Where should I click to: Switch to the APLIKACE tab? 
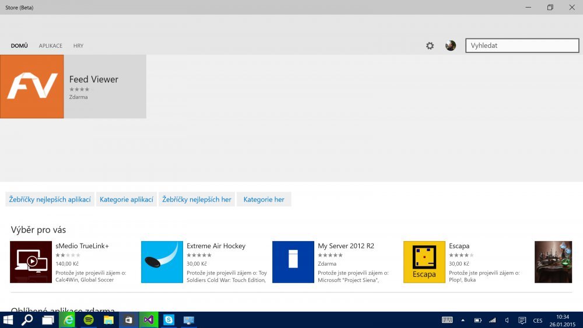51,45
